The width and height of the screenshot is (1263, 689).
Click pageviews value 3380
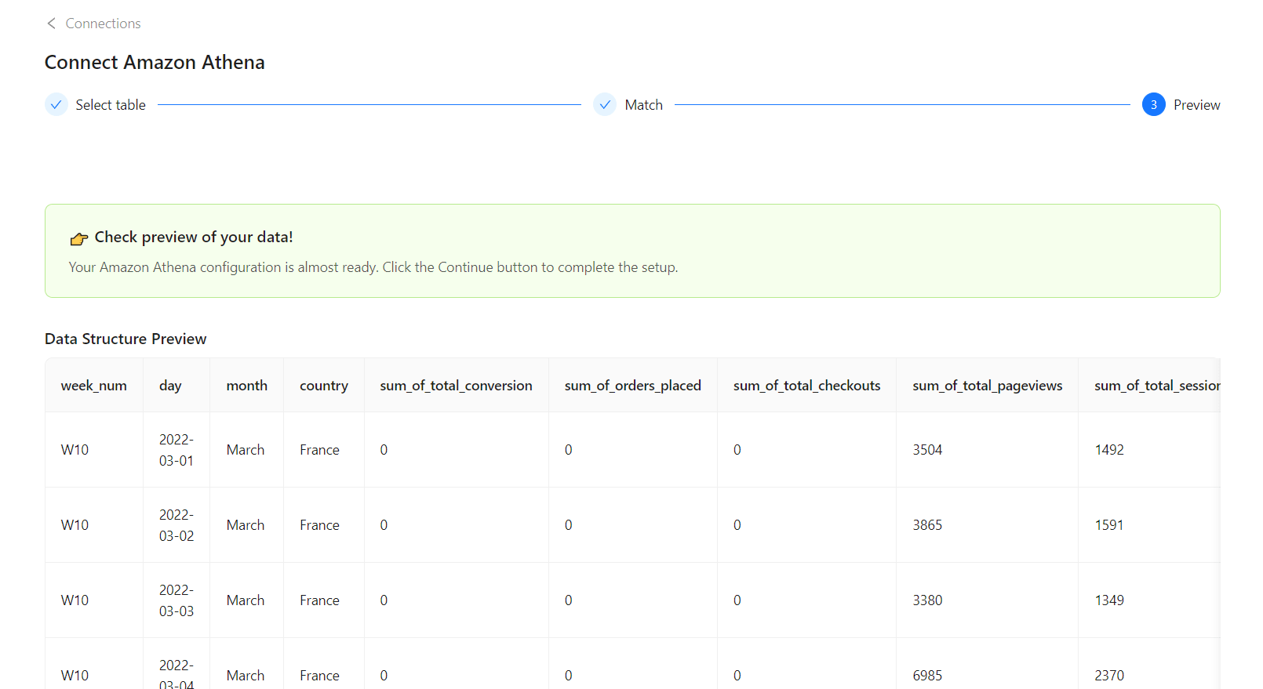coord(927,600)
